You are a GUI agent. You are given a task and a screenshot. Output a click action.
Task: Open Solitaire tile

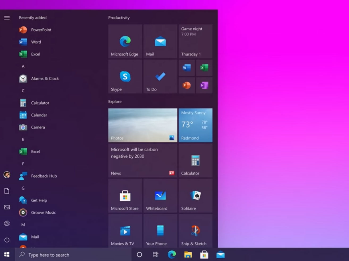coord(195,196)
